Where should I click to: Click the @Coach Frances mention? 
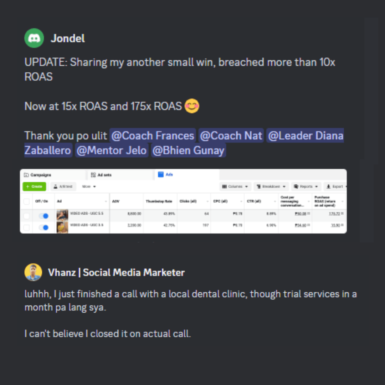pyautogui.click(x=153, y=135)
